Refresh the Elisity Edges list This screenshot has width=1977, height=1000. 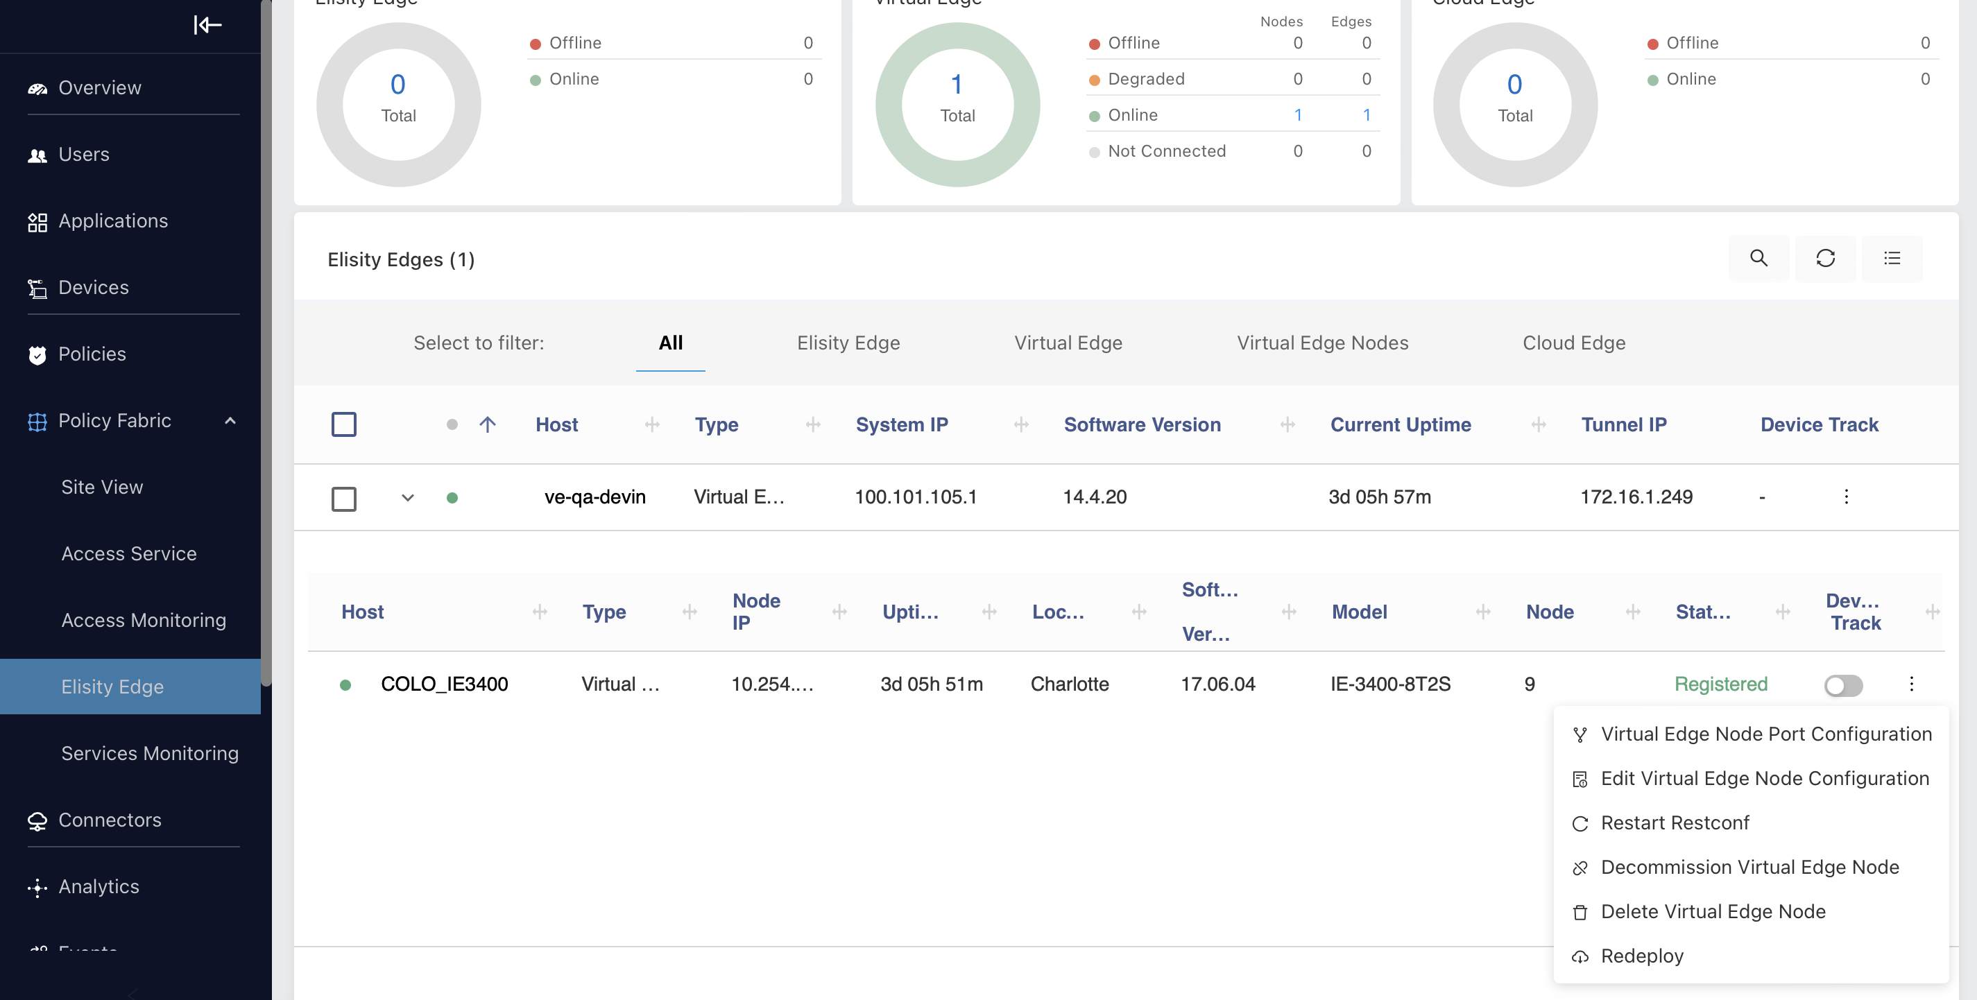point(1825,259)
